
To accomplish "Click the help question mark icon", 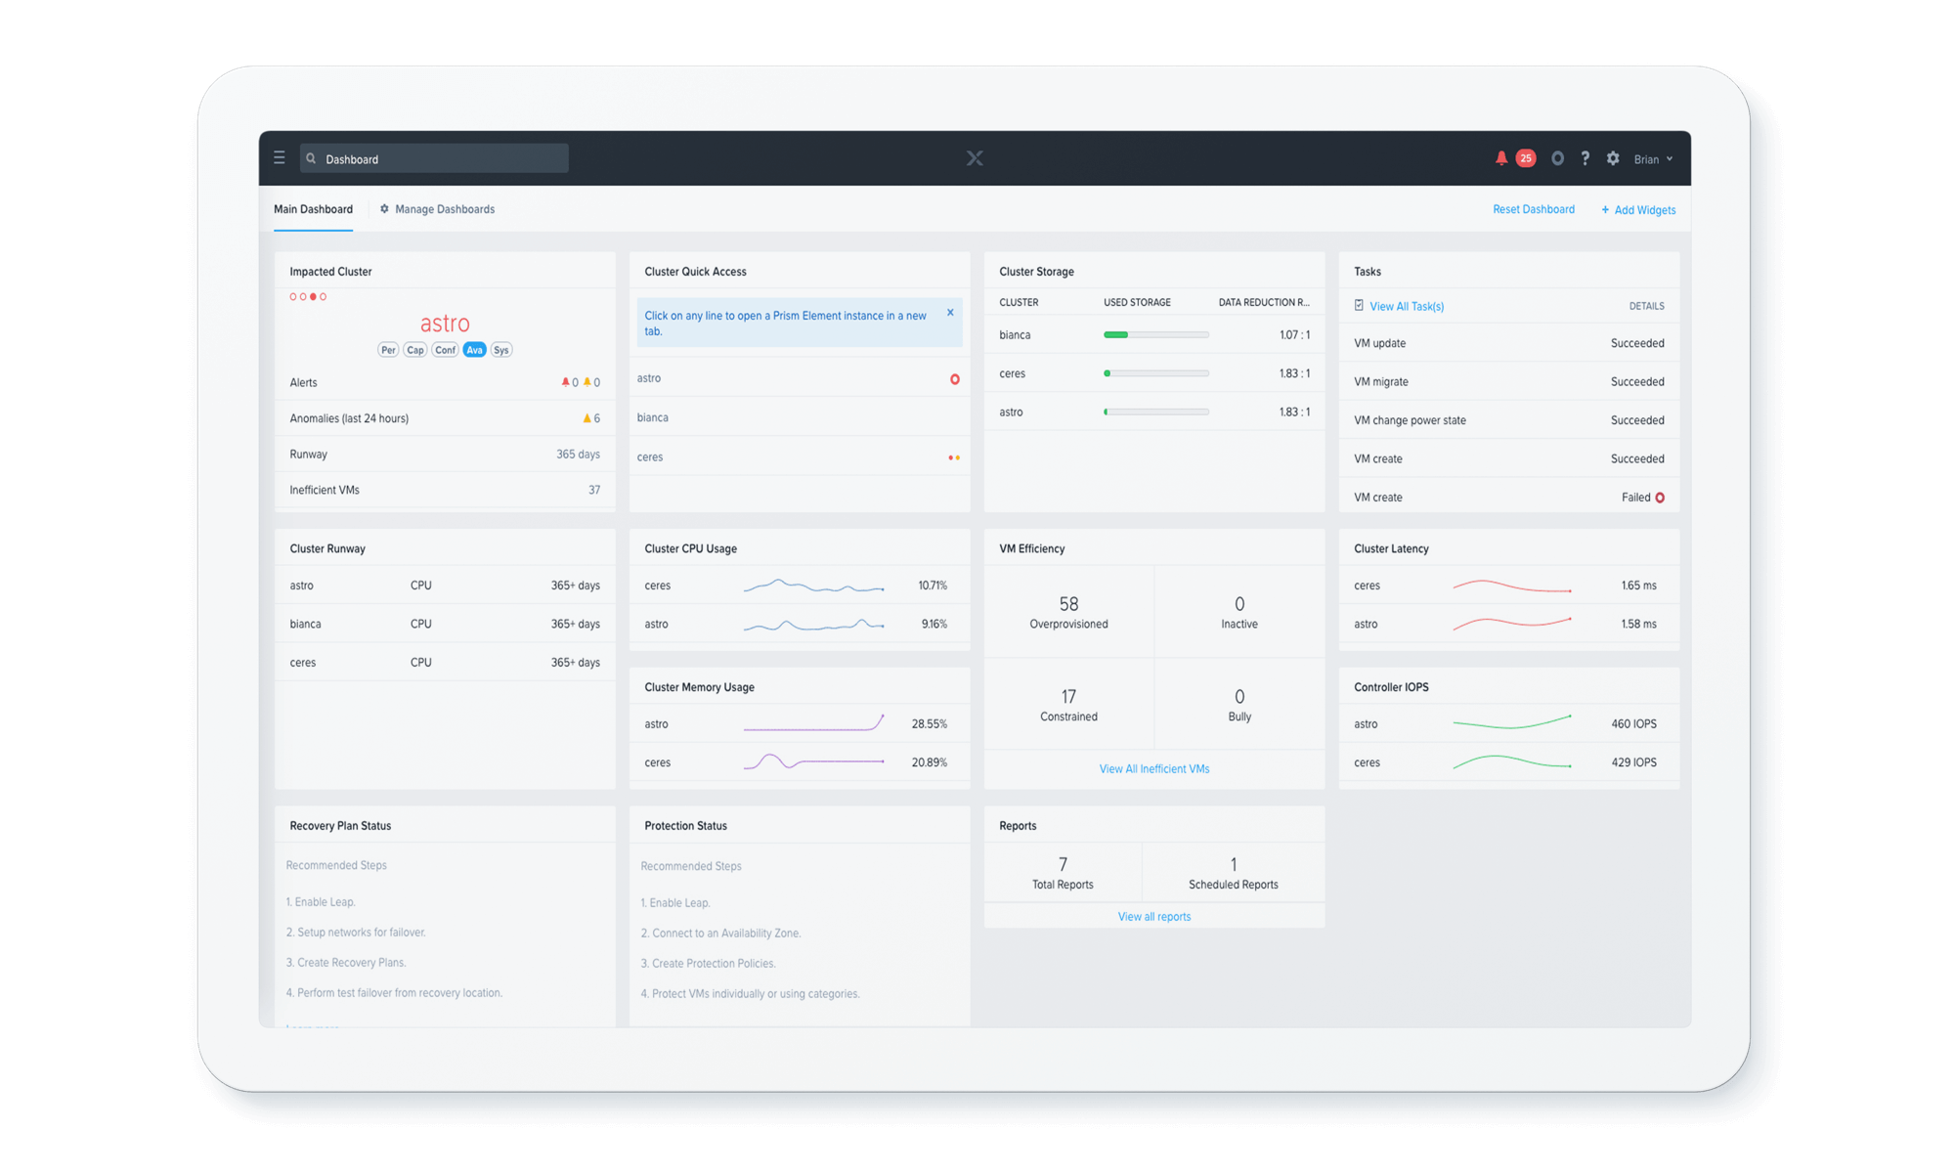I will tap(1586, 158).
